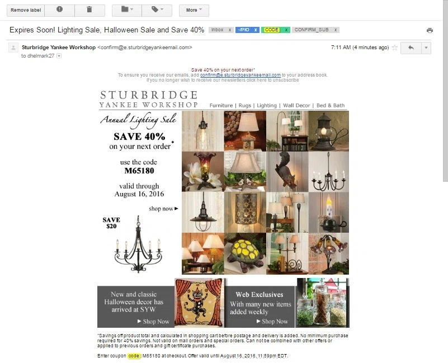The image size is (448, 363).
Task: Open the CODE label
Action: tap(272, 30)
